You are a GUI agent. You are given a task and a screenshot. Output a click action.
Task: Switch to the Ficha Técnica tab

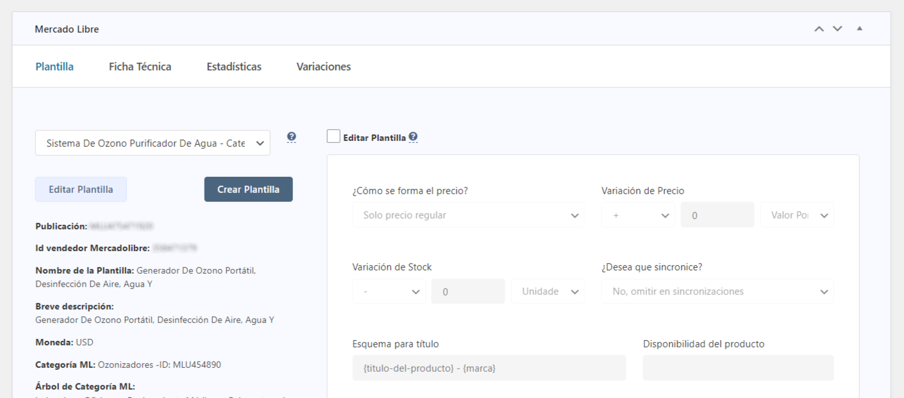[x=140, y=67]
